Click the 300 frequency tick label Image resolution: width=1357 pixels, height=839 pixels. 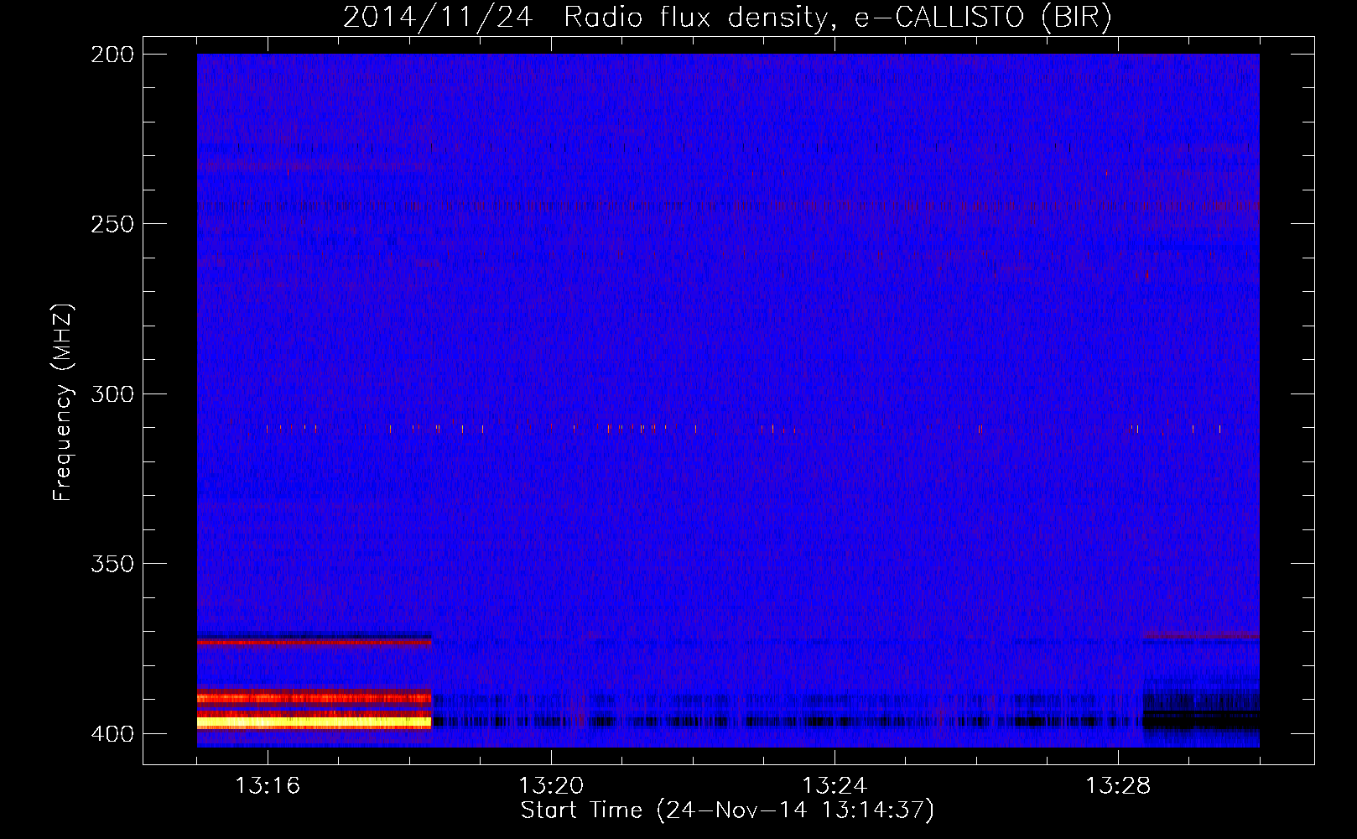pos(112,393)
